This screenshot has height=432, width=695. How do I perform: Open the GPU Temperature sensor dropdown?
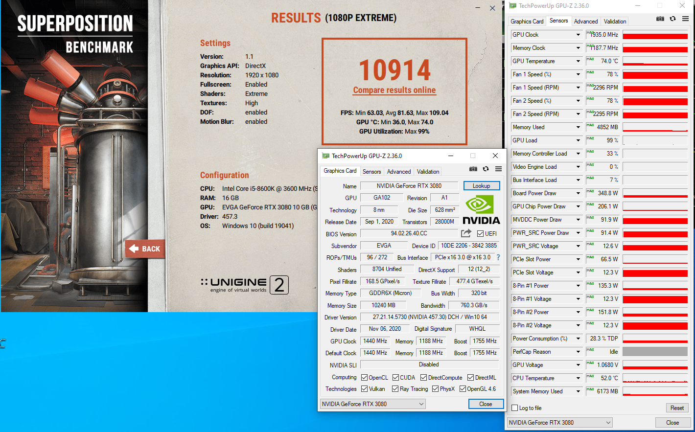pyautogui.click(x=578, y=61)
